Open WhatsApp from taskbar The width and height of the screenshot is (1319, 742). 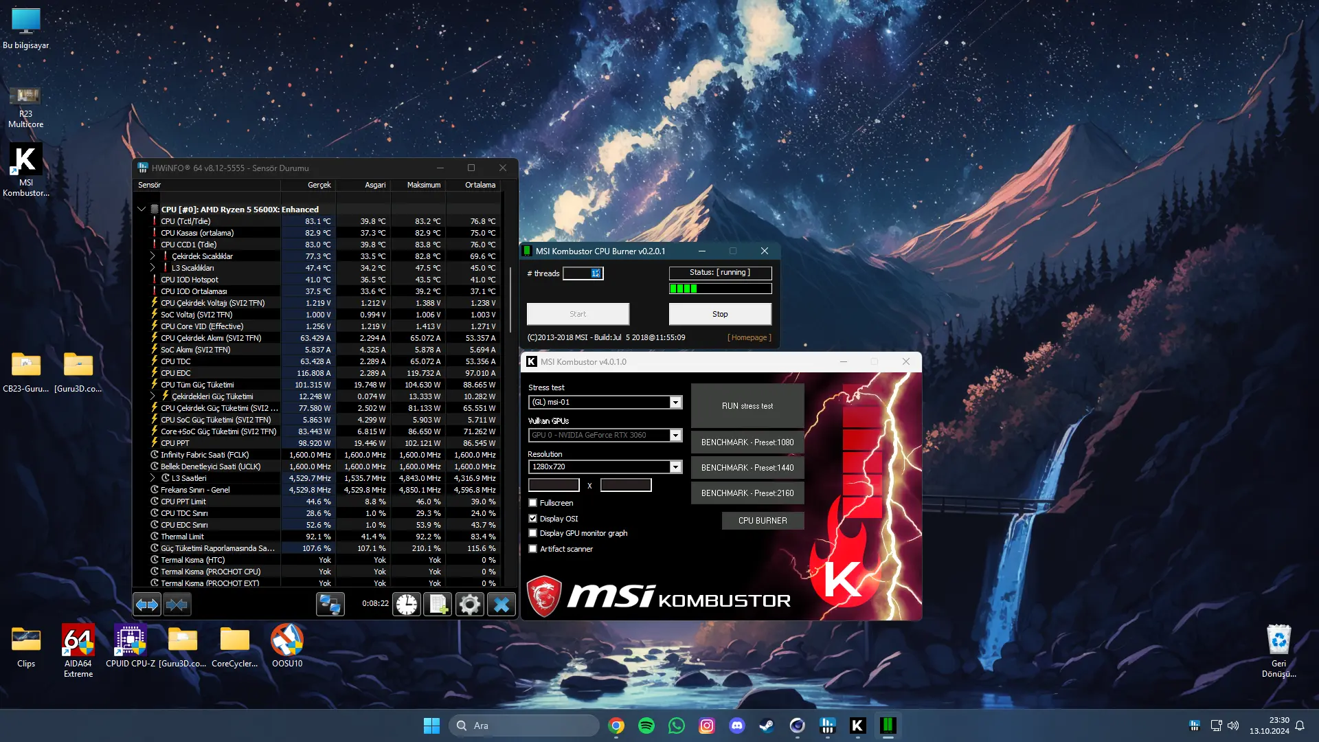coord(677,726)
